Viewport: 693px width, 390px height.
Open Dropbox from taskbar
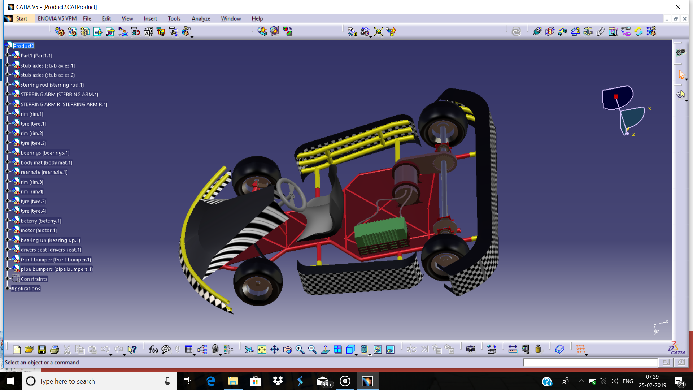click(x=278, y=381)
